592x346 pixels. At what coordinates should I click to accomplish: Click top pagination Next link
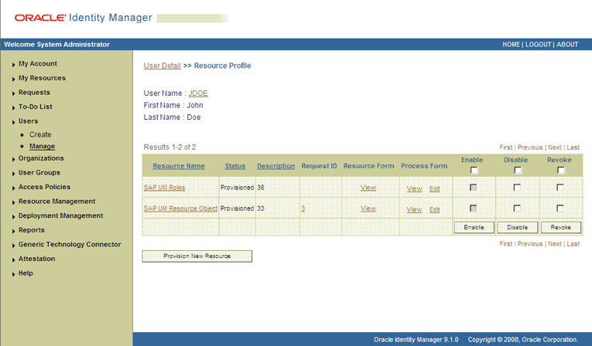click(x=555, y=148)
